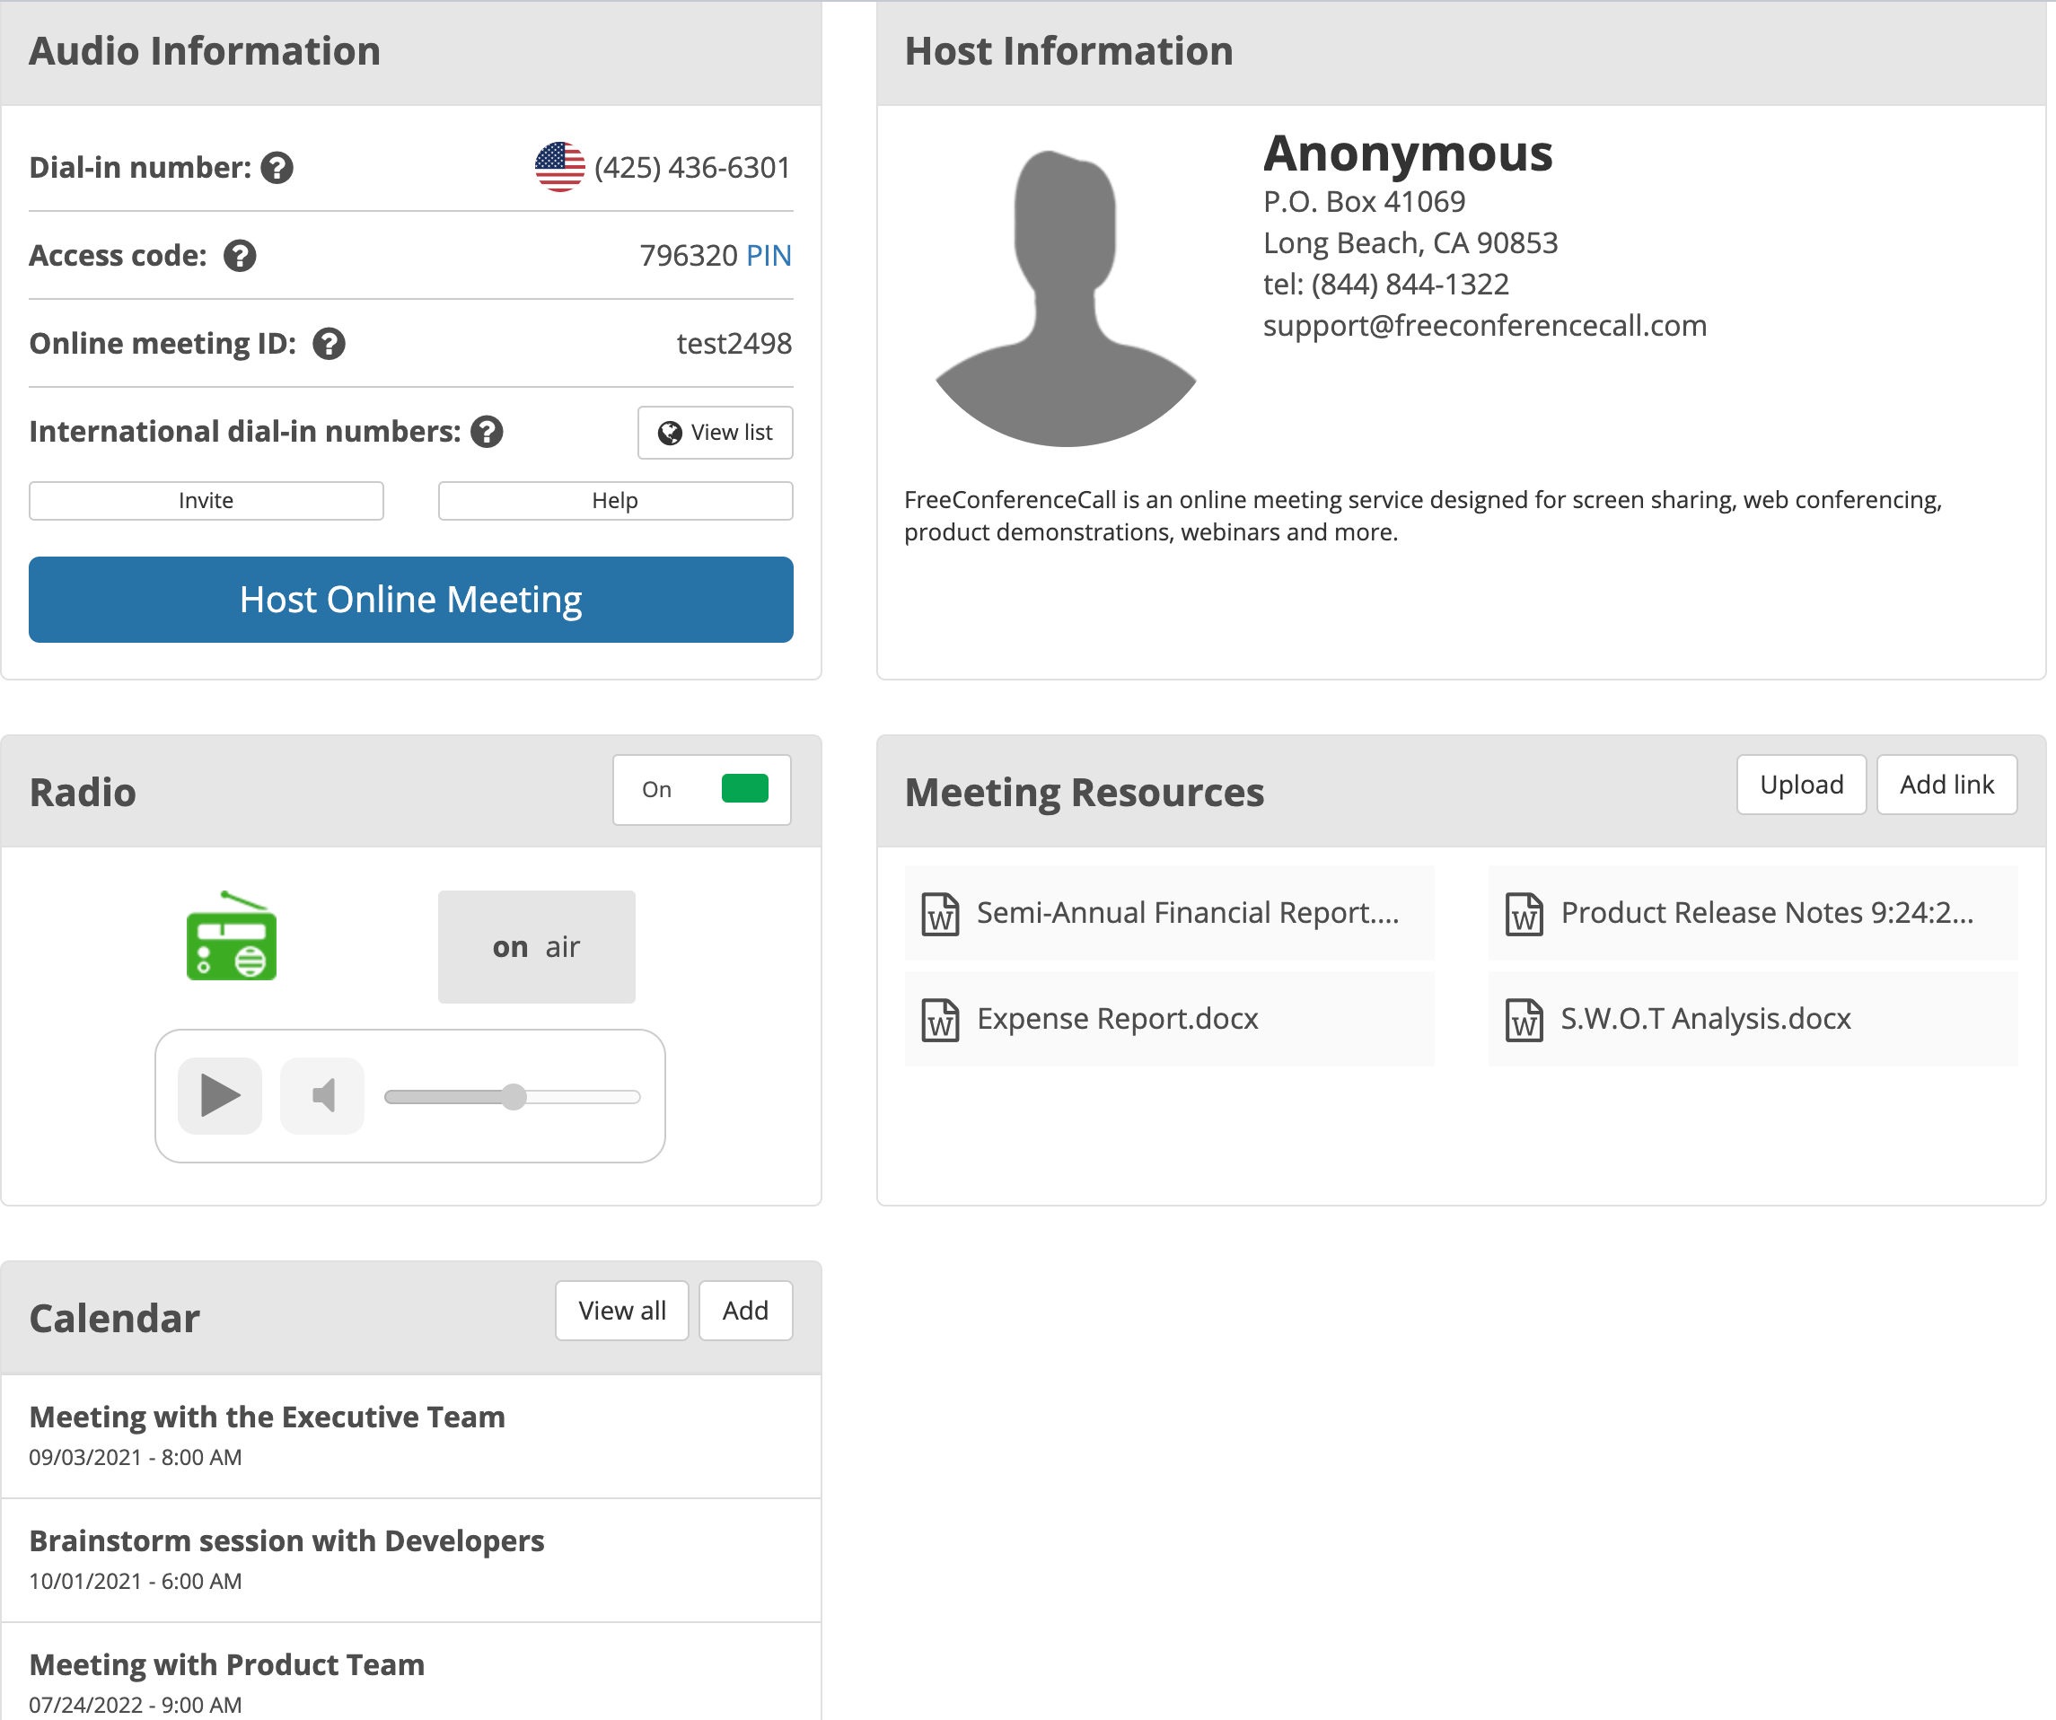This screenshot has width=2056, height=1720.
Task: Open the international View list
Action: 715,432
